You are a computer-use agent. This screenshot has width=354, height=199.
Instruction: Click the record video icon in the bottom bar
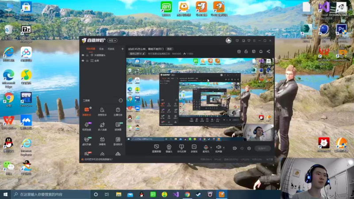coord(235,148)
